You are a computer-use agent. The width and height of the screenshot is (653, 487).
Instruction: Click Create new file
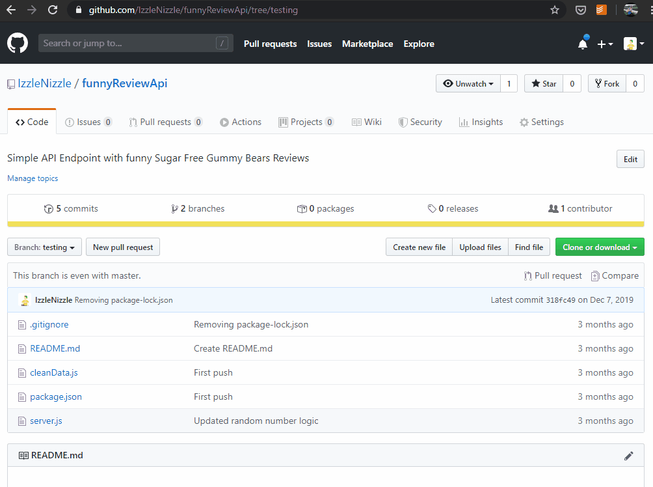pos(419,247)
